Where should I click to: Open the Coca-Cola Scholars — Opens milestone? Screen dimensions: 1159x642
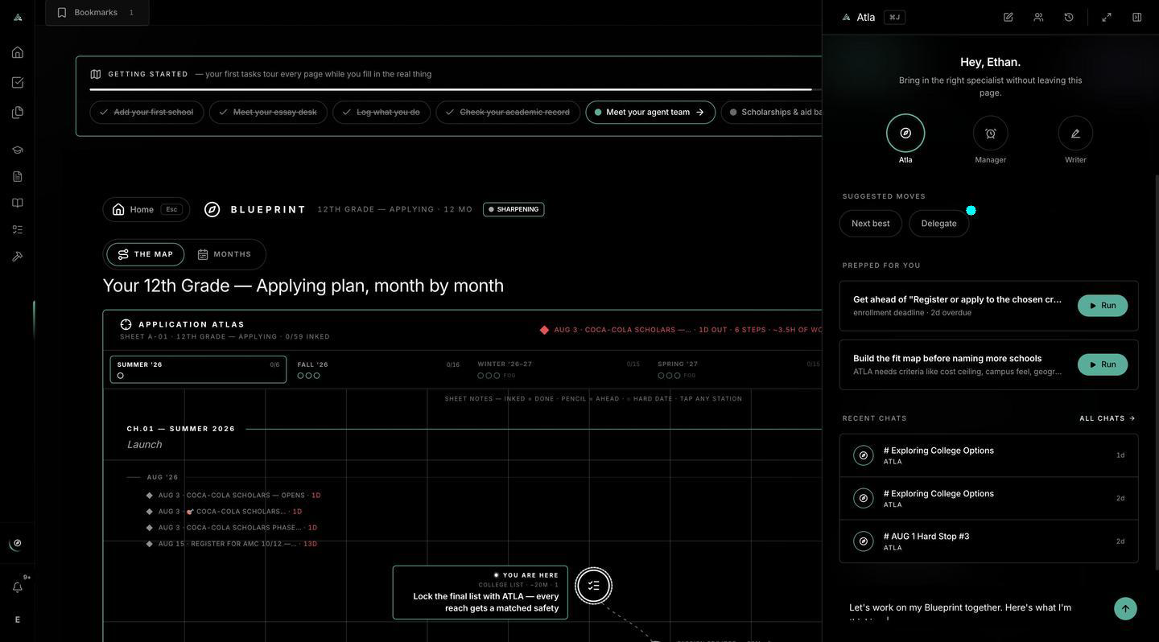pos(233,496)
